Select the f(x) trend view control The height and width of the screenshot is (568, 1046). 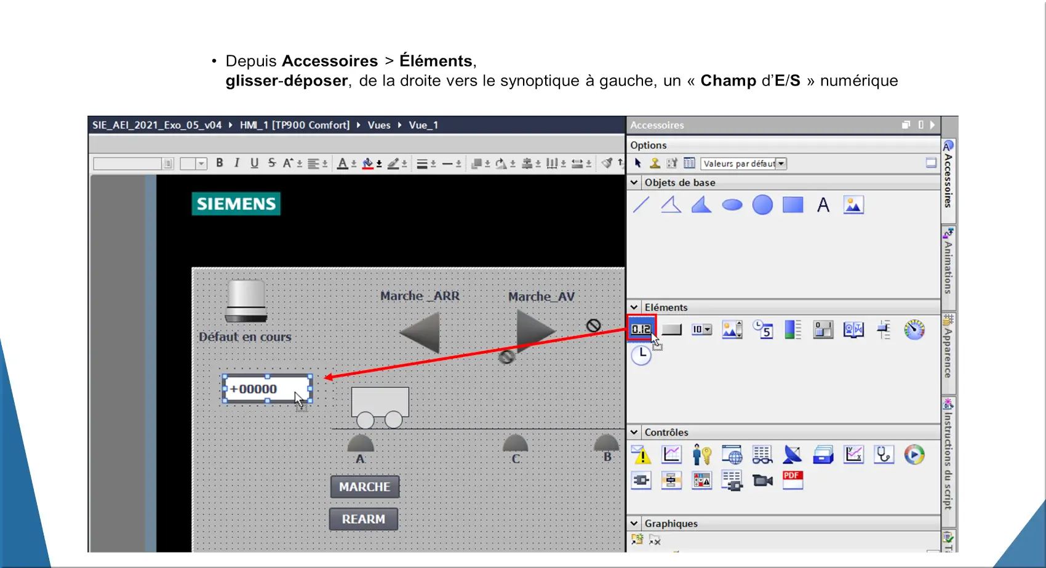(x=853, y=455)
